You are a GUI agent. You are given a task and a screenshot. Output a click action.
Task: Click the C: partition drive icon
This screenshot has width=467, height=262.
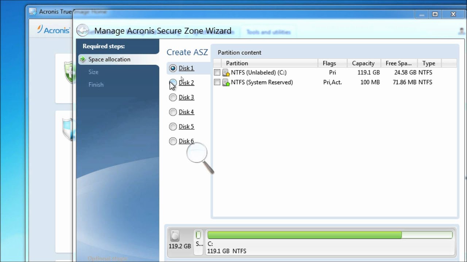click(226, 72)
